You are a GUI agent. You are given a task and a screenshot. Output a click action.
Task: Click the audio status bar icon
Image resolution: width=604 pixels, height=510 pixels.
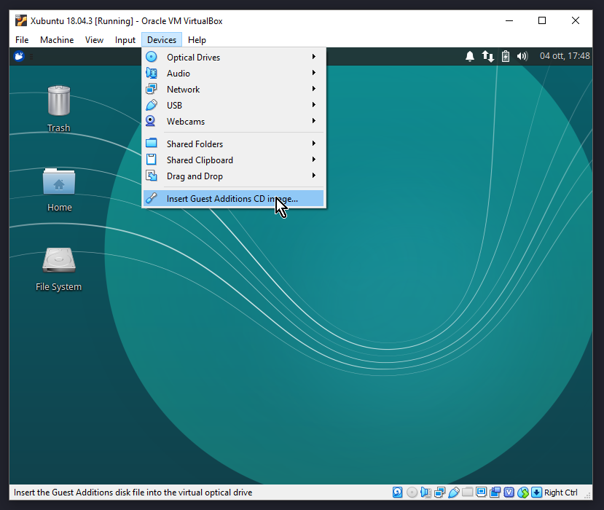pyautogui.click(x=425, y=493)
